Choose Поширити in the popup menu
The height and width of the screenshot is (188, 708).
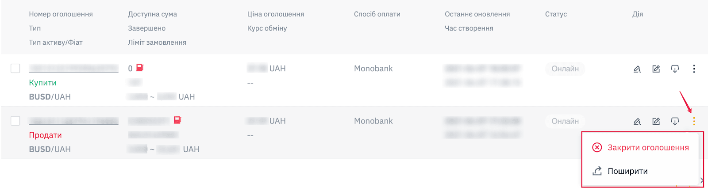(620, 171)
